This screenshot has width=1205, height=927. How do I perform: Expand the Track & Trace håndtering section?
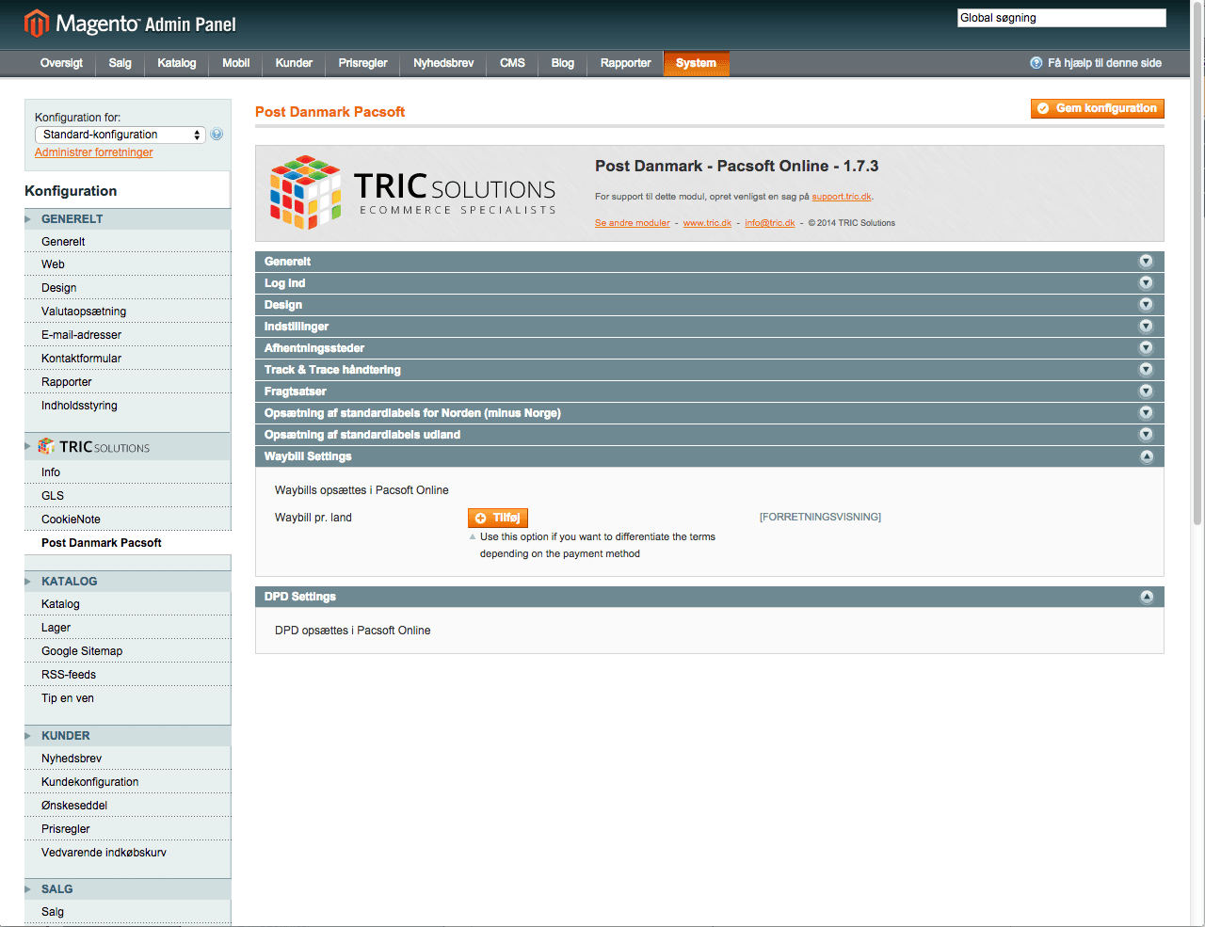pos(332,370)
